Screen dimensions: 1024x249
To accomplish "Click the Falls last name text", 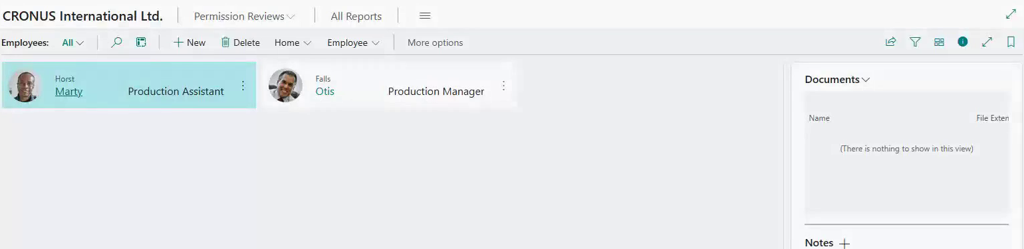I will click(322, 79).
